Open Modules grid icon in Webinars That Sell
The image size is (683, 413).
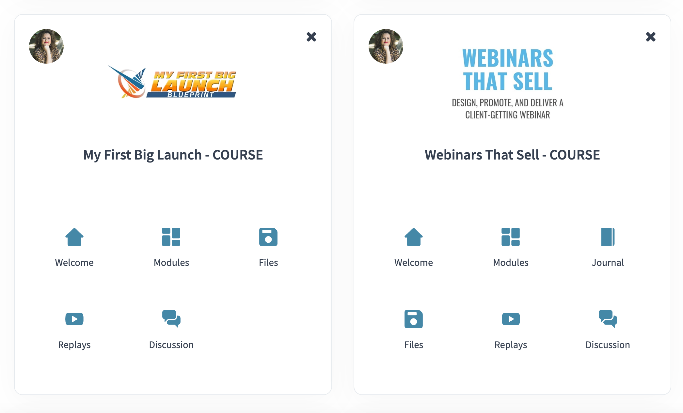pos(511,237)
